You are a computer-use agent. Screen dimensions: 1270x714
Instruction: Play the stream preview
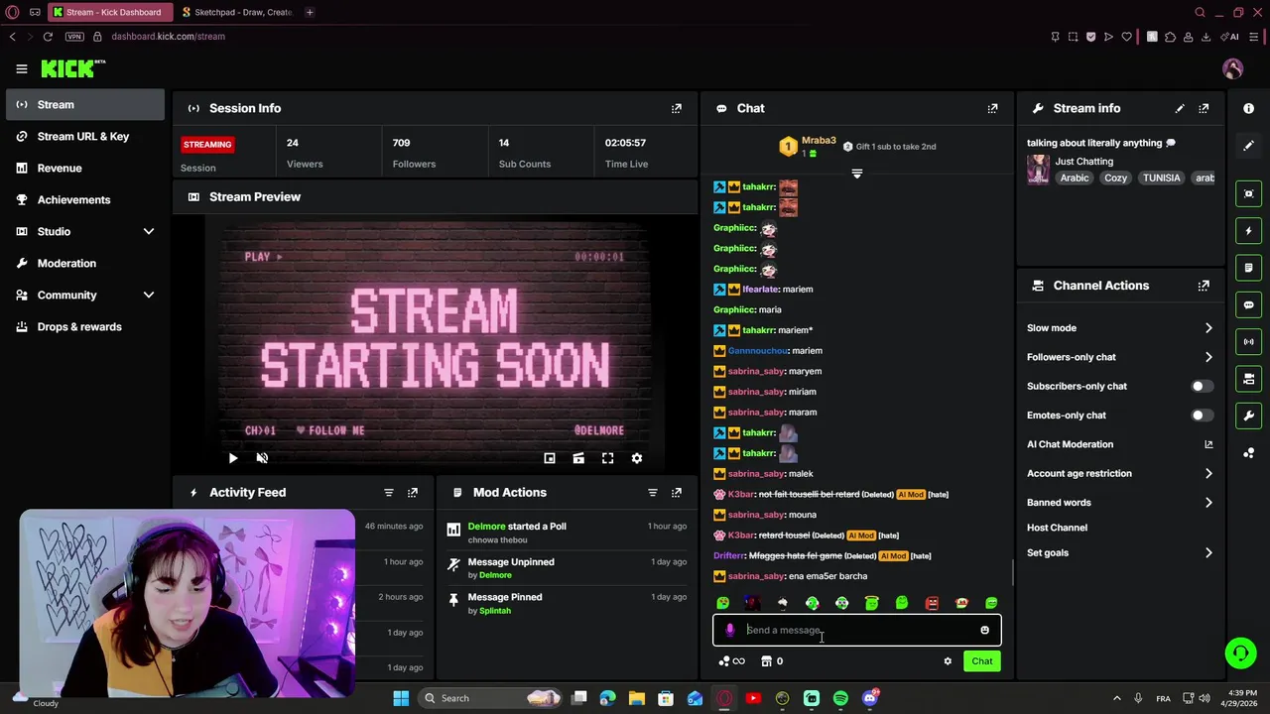(x=233, y=458)
